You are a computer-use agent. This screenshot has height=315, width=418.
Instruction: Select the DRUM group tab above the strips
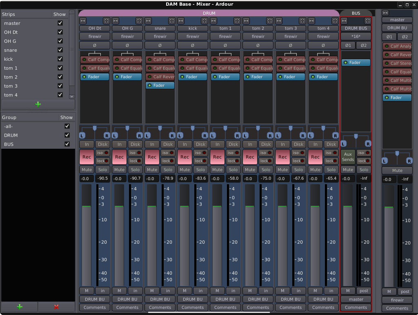(x=209, y=13)
